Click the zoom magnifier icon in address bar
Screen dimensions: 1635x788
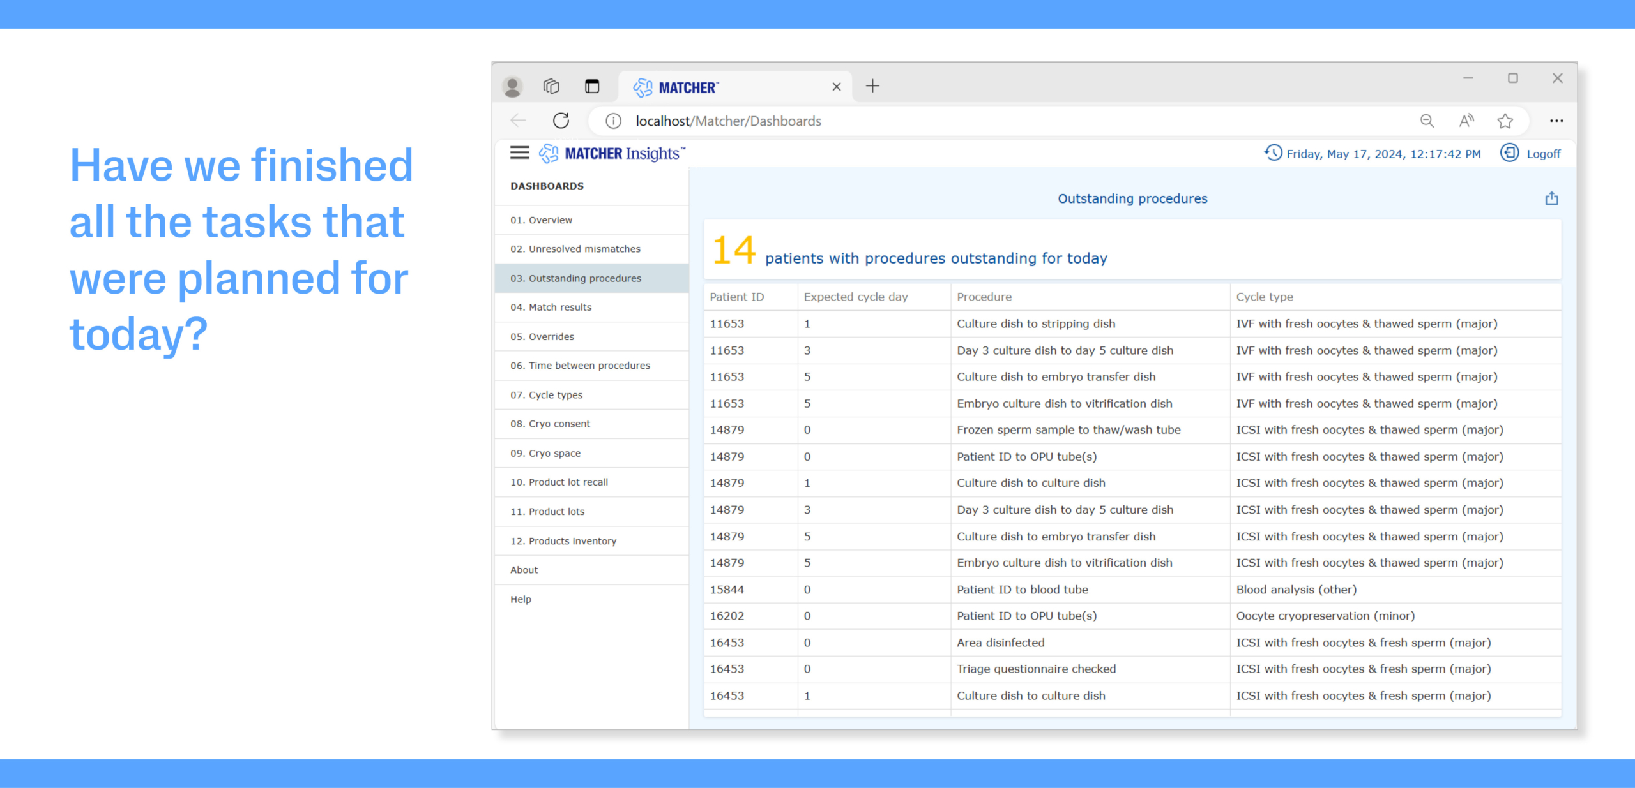pos(1427,121)
